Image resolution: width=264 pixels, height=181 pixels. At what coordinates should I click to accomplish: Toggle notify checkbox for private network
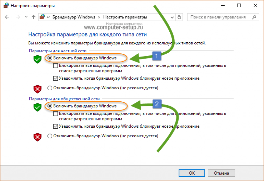(x=56, y=78)
